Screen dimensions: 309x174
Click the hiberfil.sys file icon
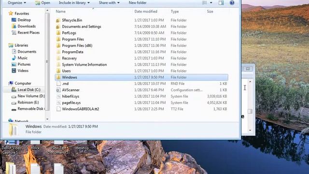58,96
